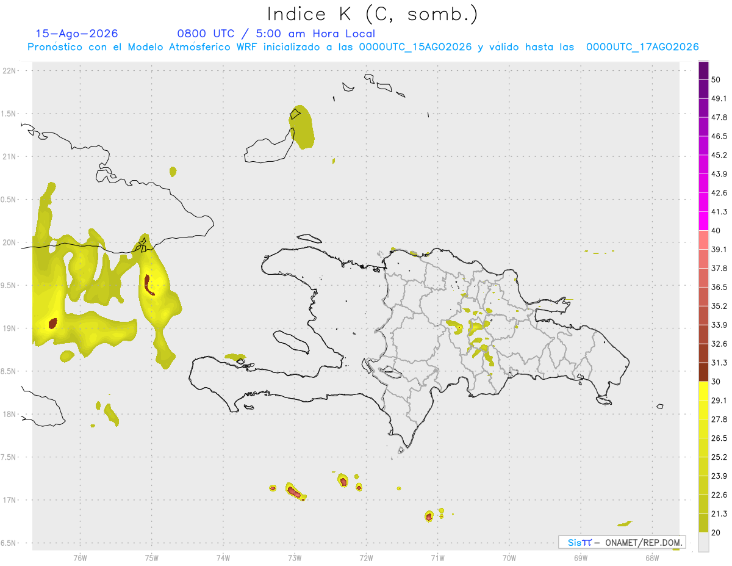Click the 72W longitude axis label

366,558
